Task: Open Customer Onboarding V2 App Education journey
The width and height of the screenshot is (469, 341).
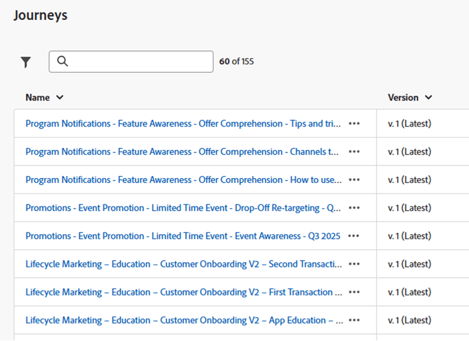Action: click(183, 320)
